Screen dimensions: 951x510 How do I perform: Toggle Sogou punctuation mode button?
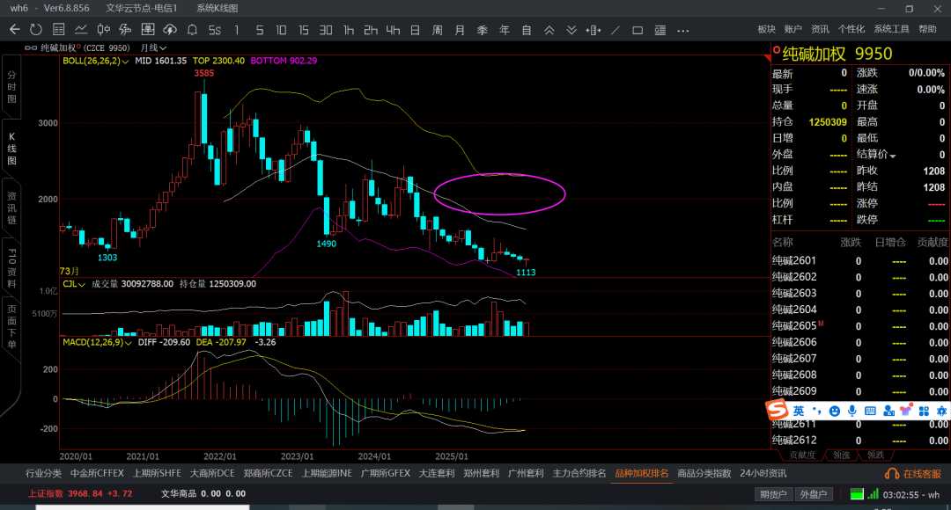(817, 412)
